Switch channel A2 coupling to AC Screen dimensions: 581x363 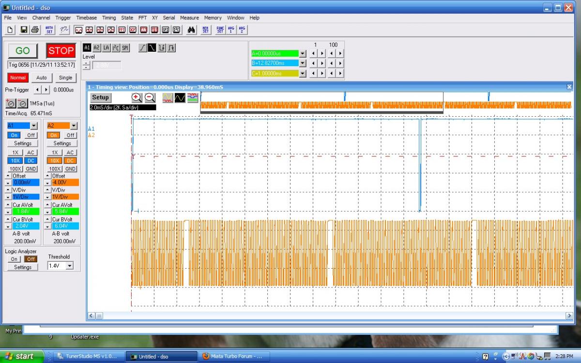pyautogui.click(x=70, y=152)
